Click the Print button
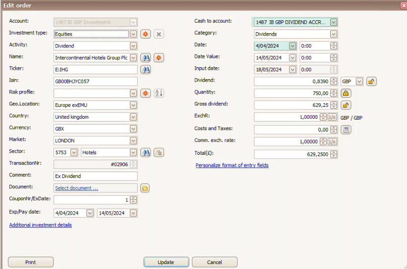This screenshot has height=269, width=407. tap(31, 262)
